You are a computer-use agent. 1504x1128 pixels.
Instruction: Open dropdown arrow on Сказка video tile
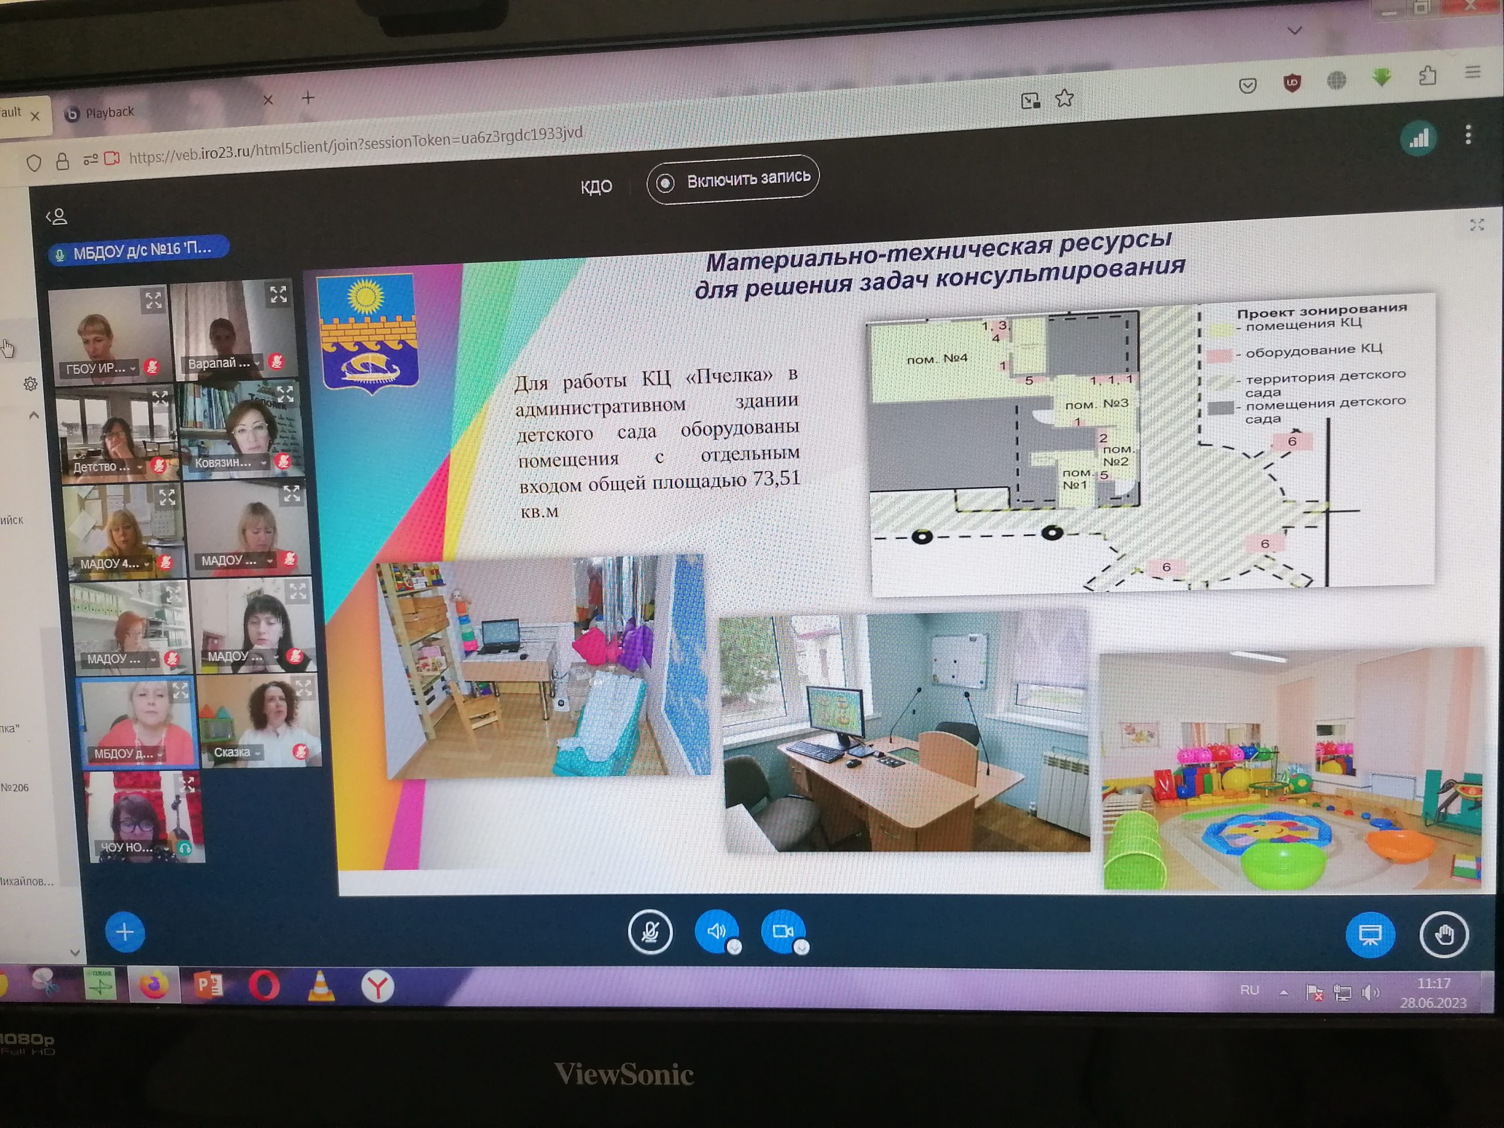coord(258,753)
